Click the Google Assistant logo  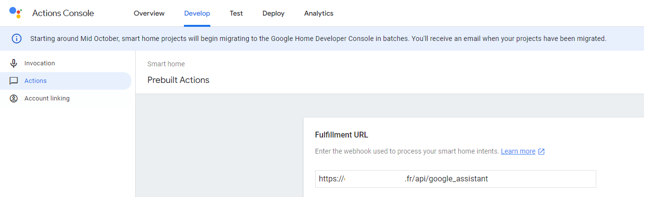tap(16, 13)
